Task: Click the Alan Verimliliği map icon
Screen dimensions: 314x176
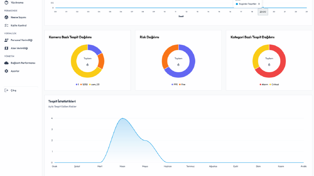Action: pyautogui.click(x=6, y=48)
